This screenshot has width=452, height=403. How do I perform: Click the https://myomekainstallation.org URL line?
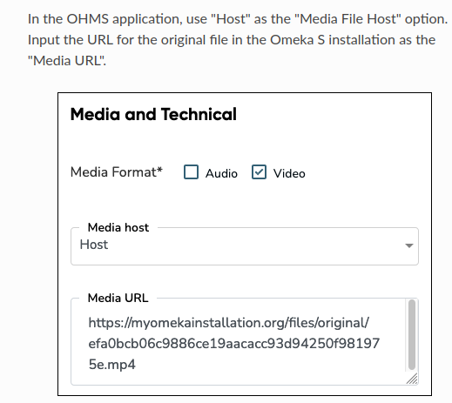click(x=229, y=323)
